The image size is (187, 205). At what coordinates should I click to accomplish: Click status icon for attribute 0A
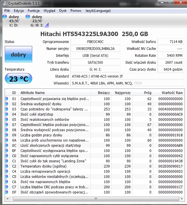pos(7,140)
